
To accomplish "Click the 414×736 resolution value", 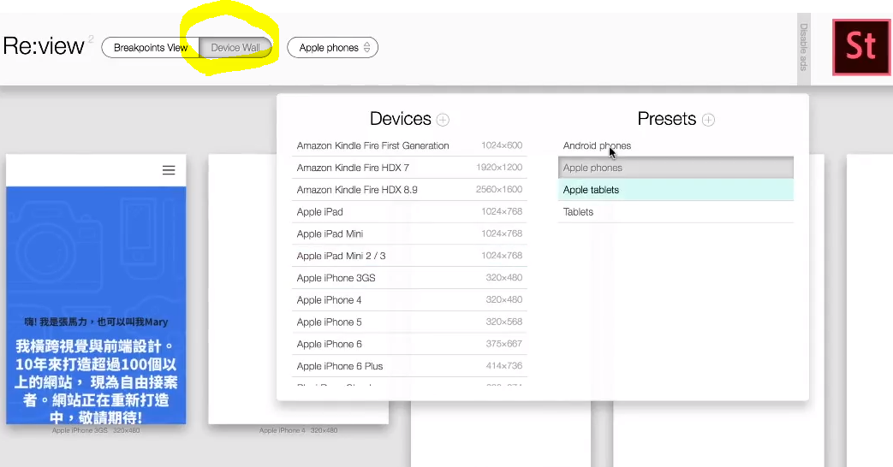I will 504,366.
